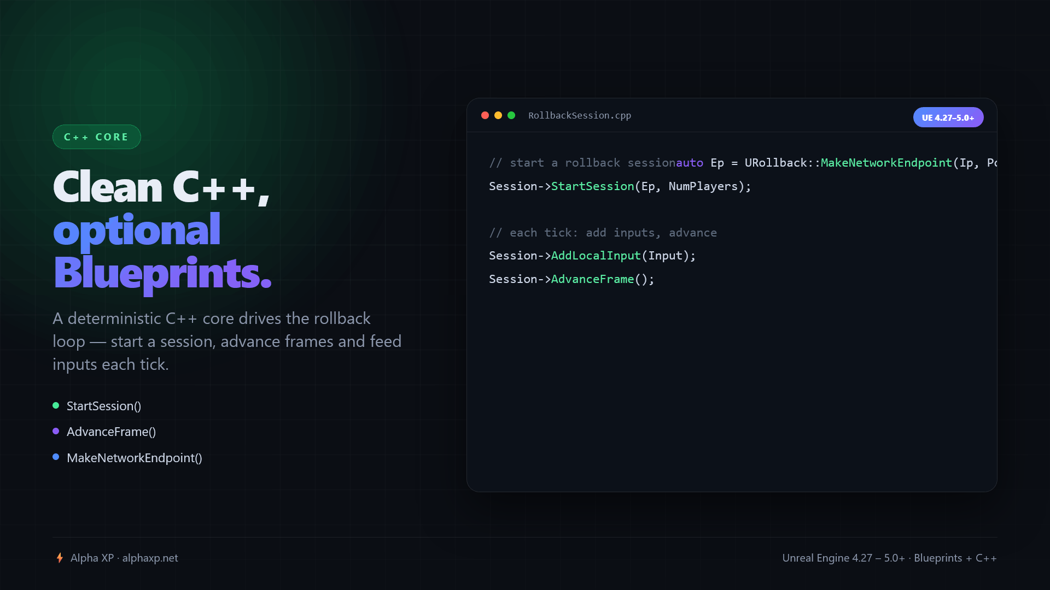Click the UE 4.27–5.0+ badge

click(948, 117)
